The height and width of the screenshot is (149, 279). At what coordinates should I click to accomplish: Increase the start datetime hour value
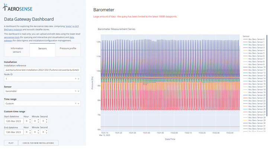pos(30,120)
